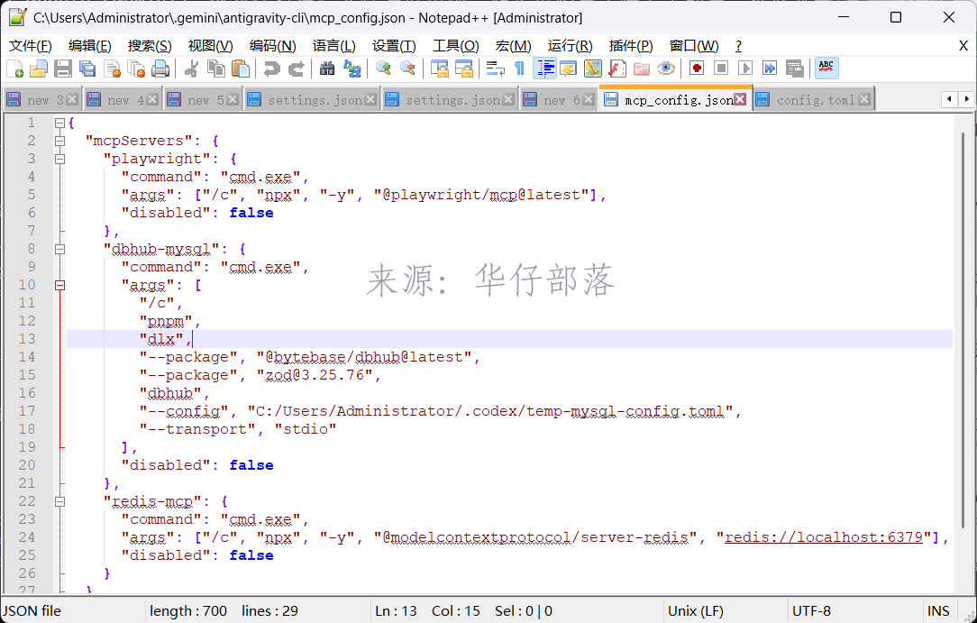Screen dimensions: 977x623
Task: Click the Print toolbar icon
Action: [x=160, y=69]
